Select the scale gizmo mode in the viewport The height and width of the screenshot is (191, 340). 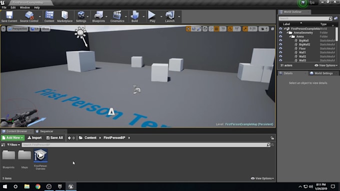click(x=199, y=29)
